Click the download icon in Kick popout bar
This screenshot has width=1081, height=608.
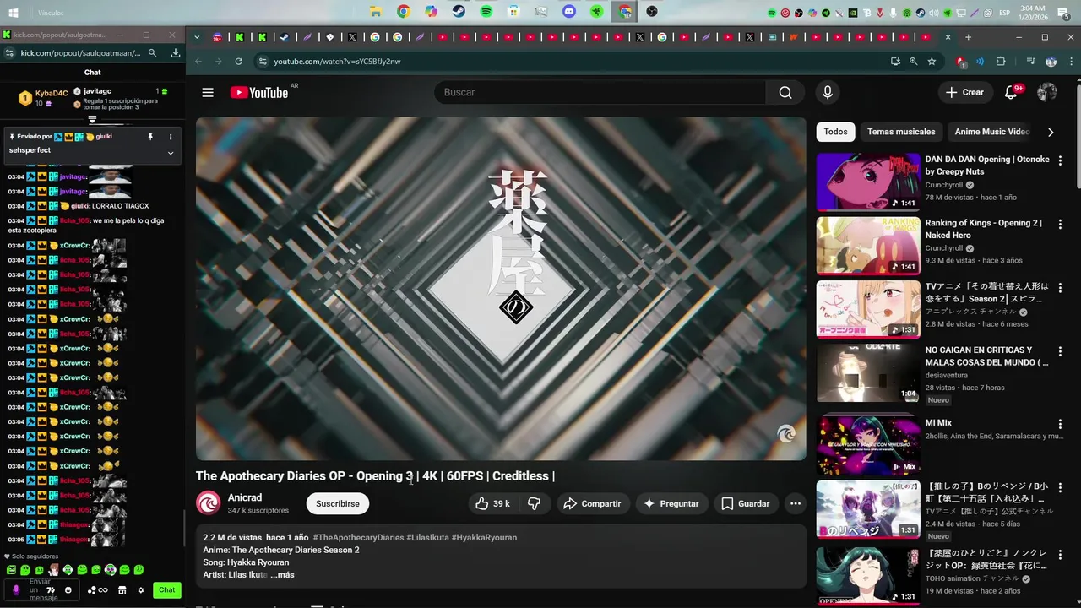[x=176, y=52]
